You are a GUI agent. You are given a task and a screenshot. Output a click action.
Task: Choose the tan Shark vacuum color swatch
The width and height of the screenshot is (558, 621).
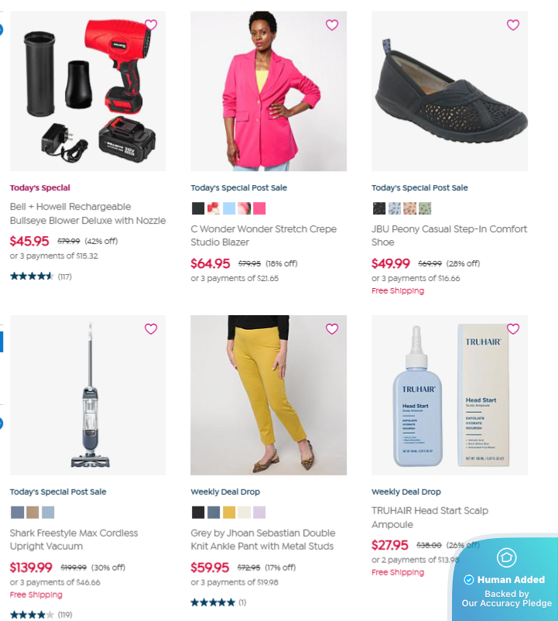(x=33, y=512)
